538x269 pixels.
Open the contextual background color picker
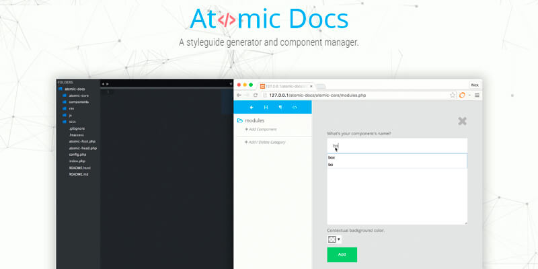(334, 239)
